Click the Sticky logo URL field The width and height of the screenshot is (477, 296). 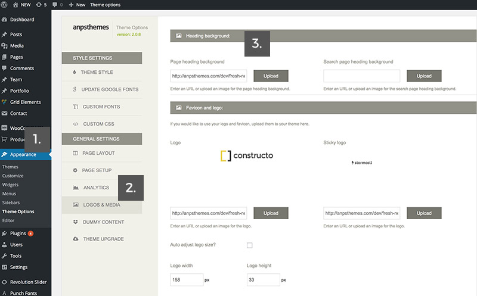(x=362, y=213)
